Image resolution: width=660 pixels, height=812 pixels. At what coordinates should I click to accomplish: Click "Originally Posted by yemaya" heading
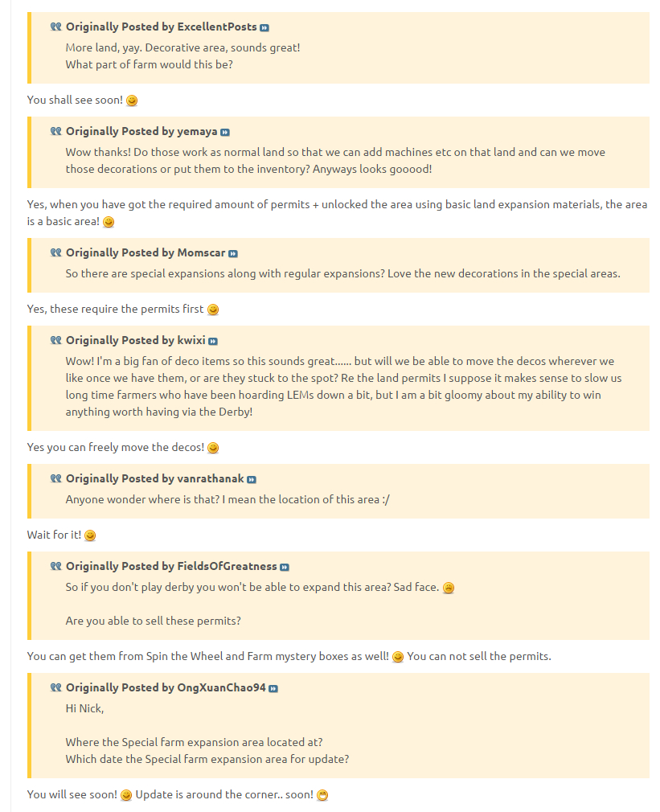tap(141, 131)
